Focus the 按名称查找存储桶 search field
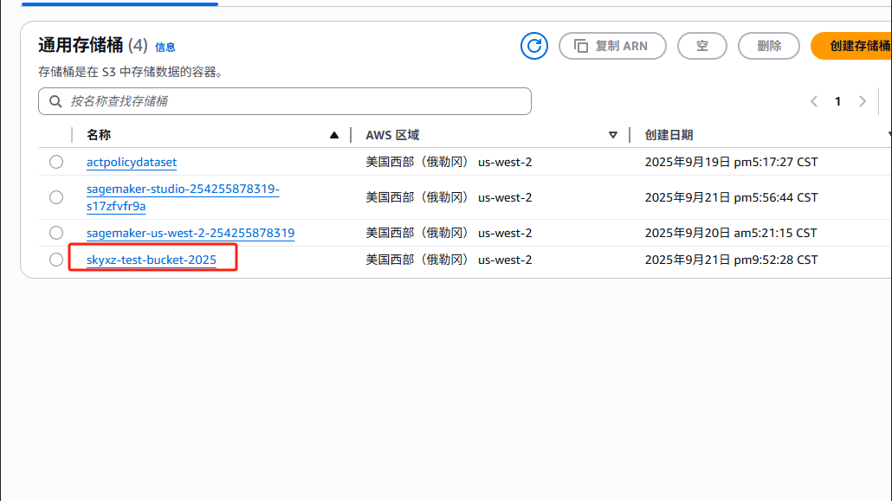The width and height of the screenshot is (892, 501). [x=294, y=101]
